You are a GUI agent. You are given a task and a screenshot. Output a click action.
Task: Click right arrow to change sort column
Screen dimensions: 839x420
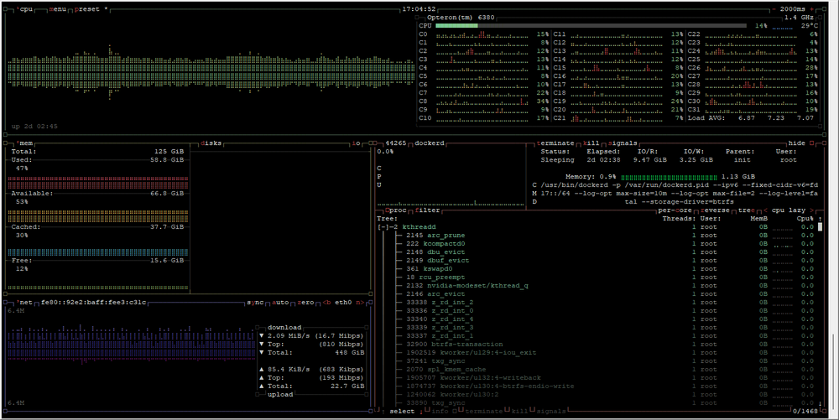(811, 210)
